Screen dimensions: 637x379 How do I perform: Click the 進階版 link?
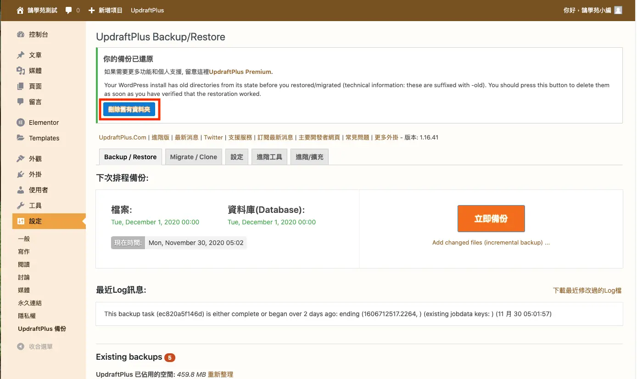(x=161, y=137)
